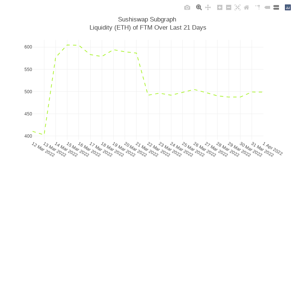Enable show closest data on hover
The image size is (296, 296).
coord(267,7)
